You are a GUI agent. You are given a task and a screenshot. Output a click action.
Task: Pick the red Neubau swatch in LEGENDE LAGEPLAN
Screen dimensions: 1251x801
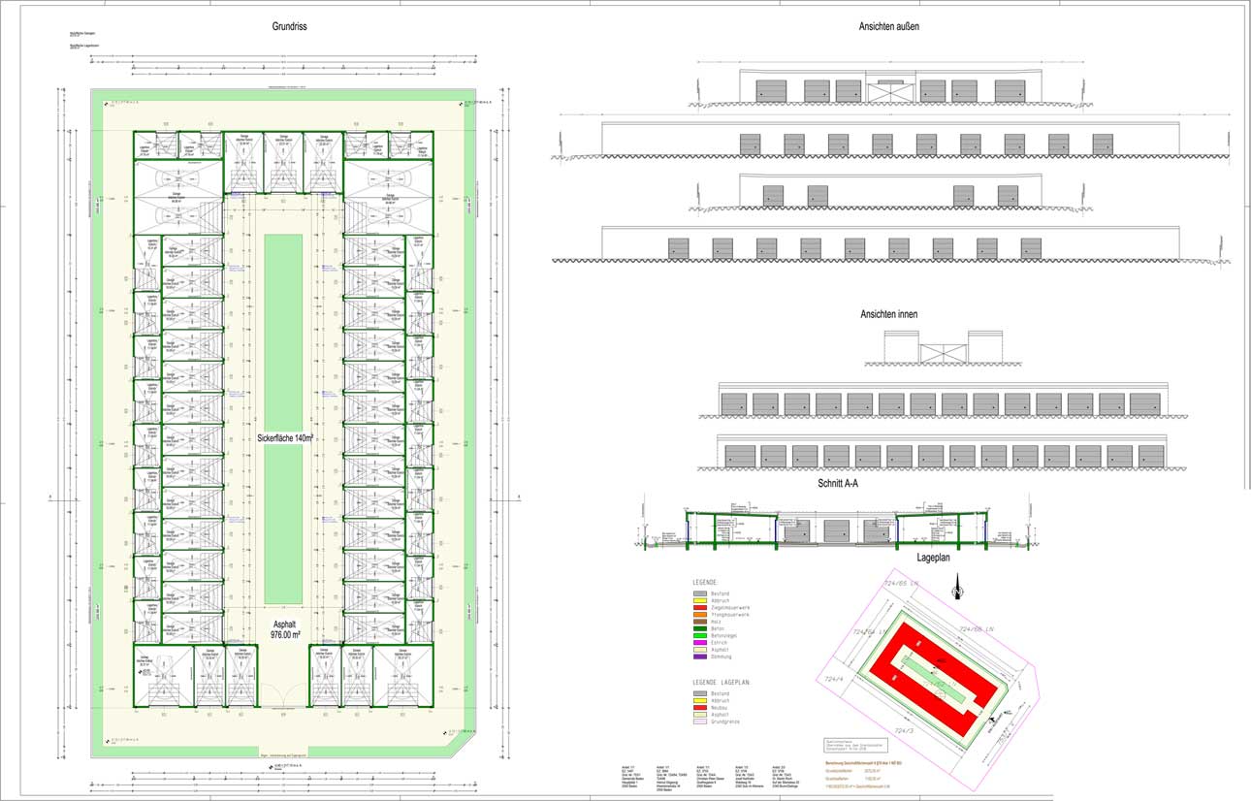click(x=700, y=708)
